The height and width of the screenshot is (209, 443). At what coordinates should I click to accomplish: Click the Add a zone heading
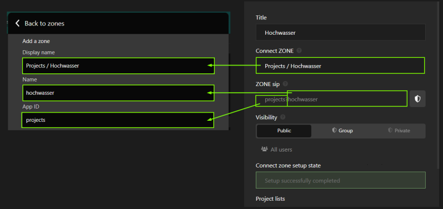tap(36, 41)
